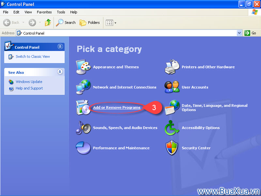Click the Windows Update icon in See Also
The width and height of the screenshot is (261, 196).
pyautogui.click(x=11, y=82)
